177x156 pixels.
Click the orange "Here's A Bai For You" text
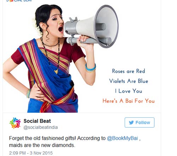[129, 101]
